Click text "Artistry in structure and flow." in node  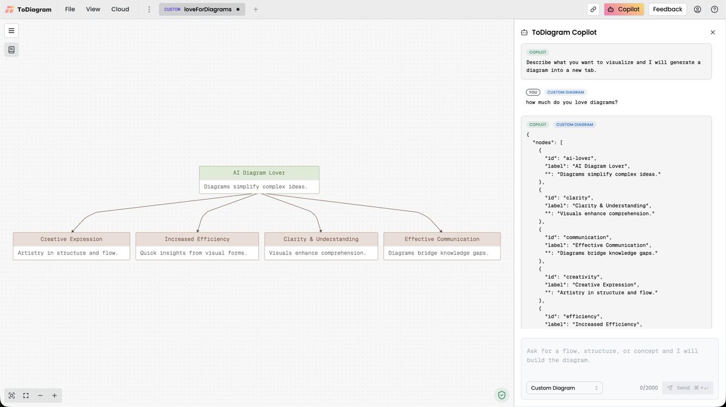pyautogui.click(x=68, y=253)
